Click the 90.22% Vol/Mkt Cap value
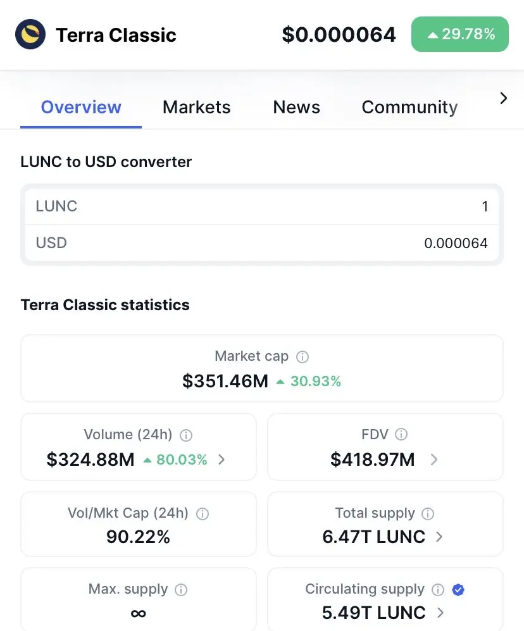This screenshot has height=631, width=524. coord(138,537)
